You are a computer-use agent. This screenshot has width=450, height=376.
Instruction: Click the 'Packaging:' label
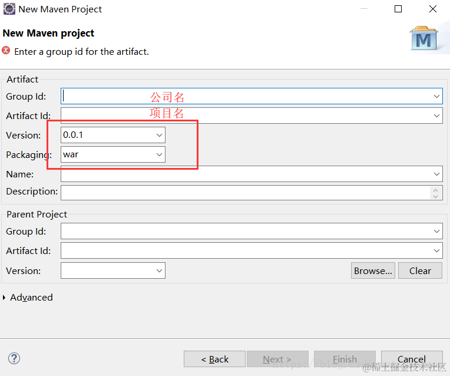[29, 155]
